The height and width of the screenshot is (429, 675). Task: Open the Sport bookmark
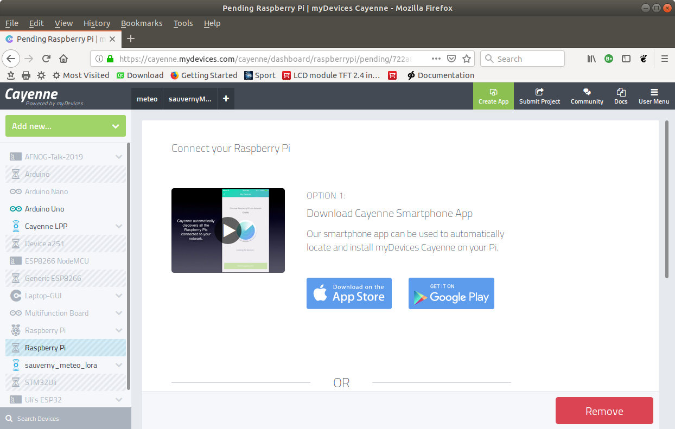click(x=260, y=75)
